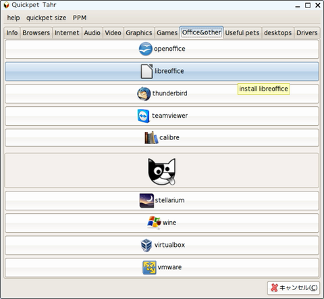Click the TeamViewer icon

tap(144, 116)
